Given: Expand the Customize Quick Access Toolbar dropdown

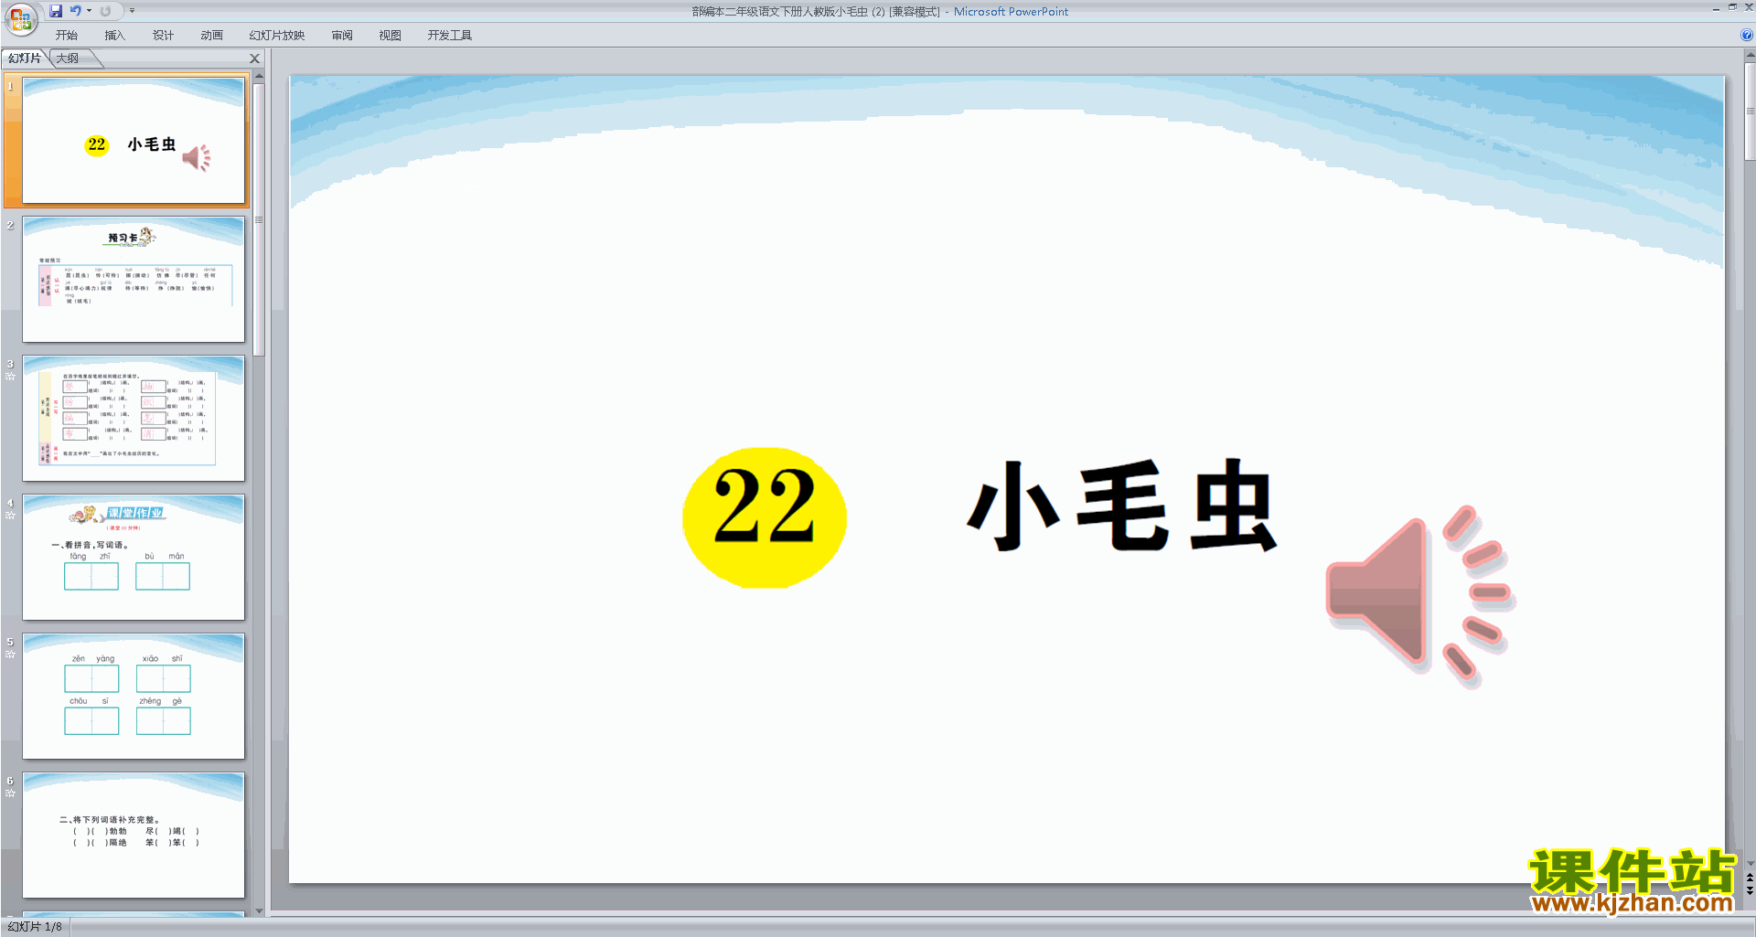Looking at the screenshot, I should (x=132, y=11).
